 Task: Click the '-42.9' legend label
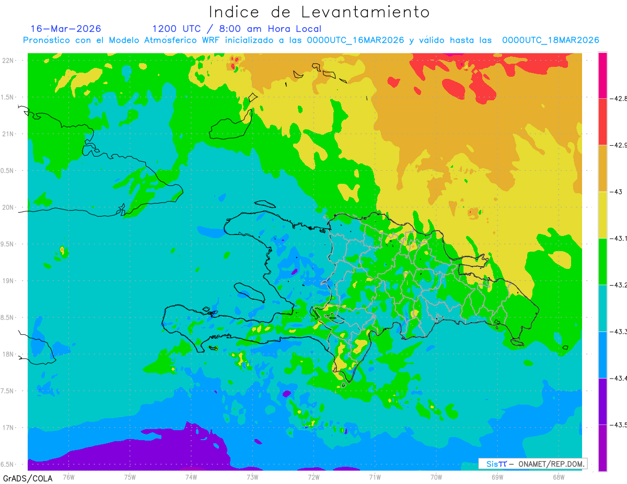tap(619, 145)
